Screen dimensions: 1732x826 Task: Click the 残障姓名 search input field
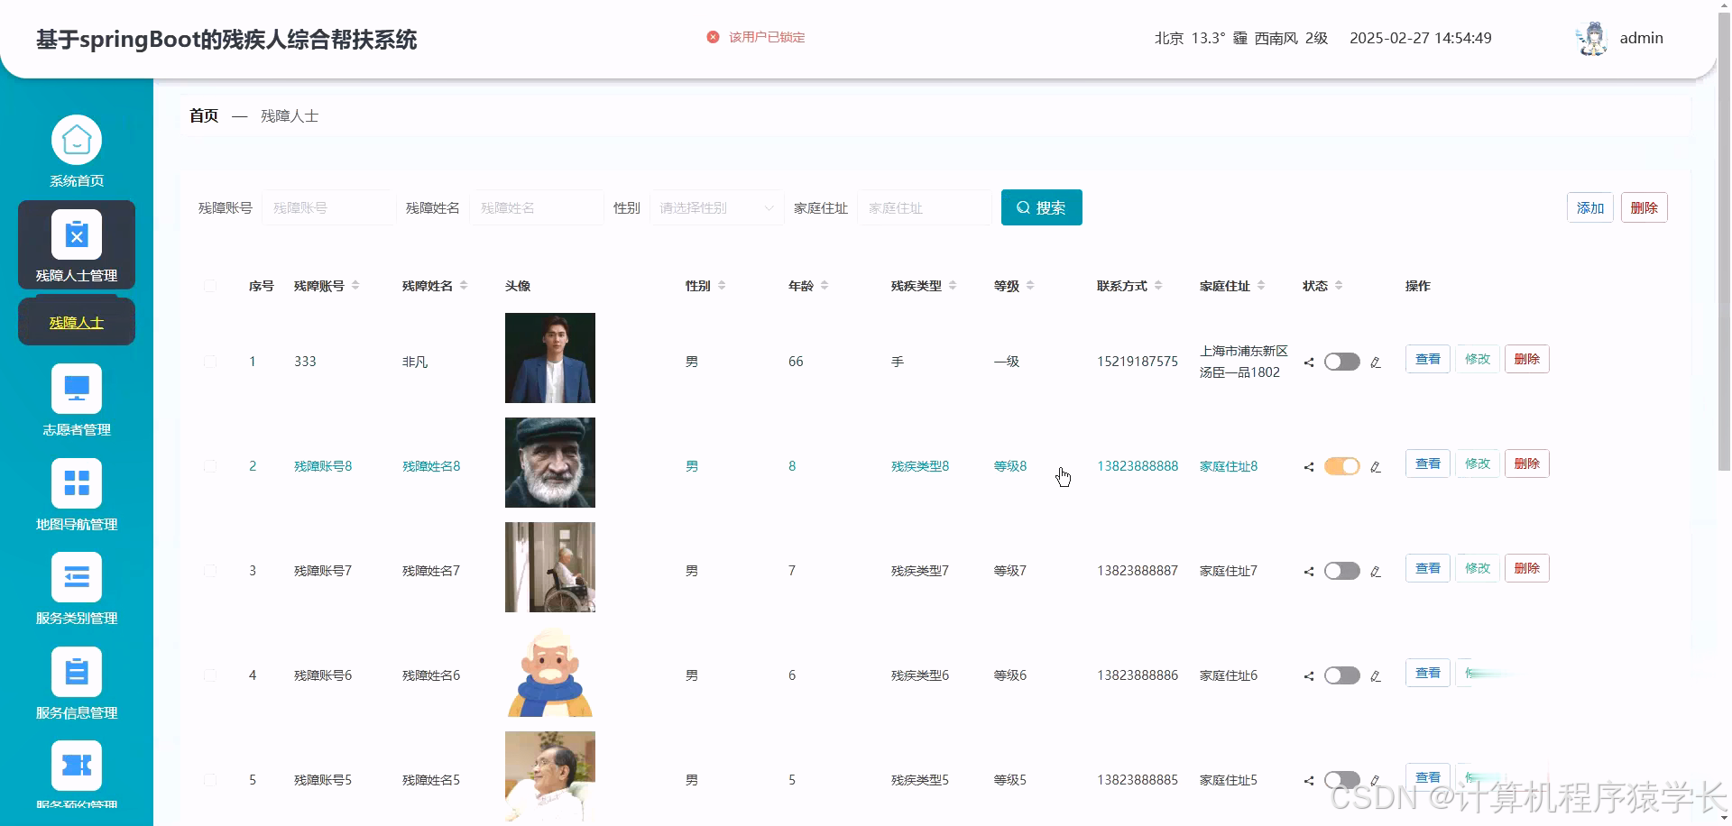click(537, 206)
